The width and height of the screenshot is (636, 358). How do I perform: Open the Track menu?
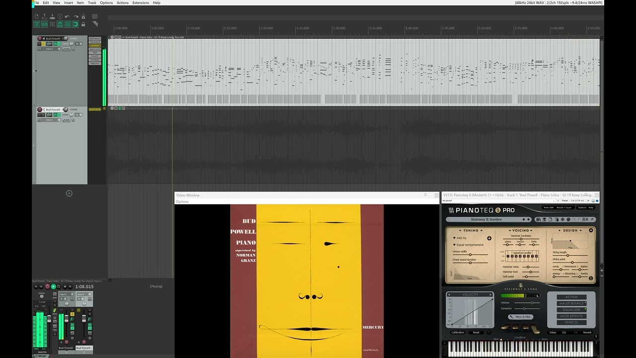(x=92, y=2)
